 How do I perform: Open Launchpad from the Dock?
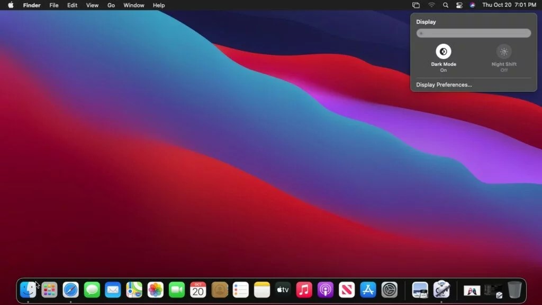(x=49, y=290)
